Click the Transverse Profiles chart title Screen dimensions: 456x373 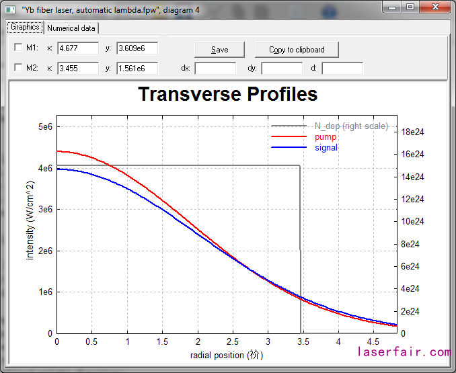click(227, 94)
